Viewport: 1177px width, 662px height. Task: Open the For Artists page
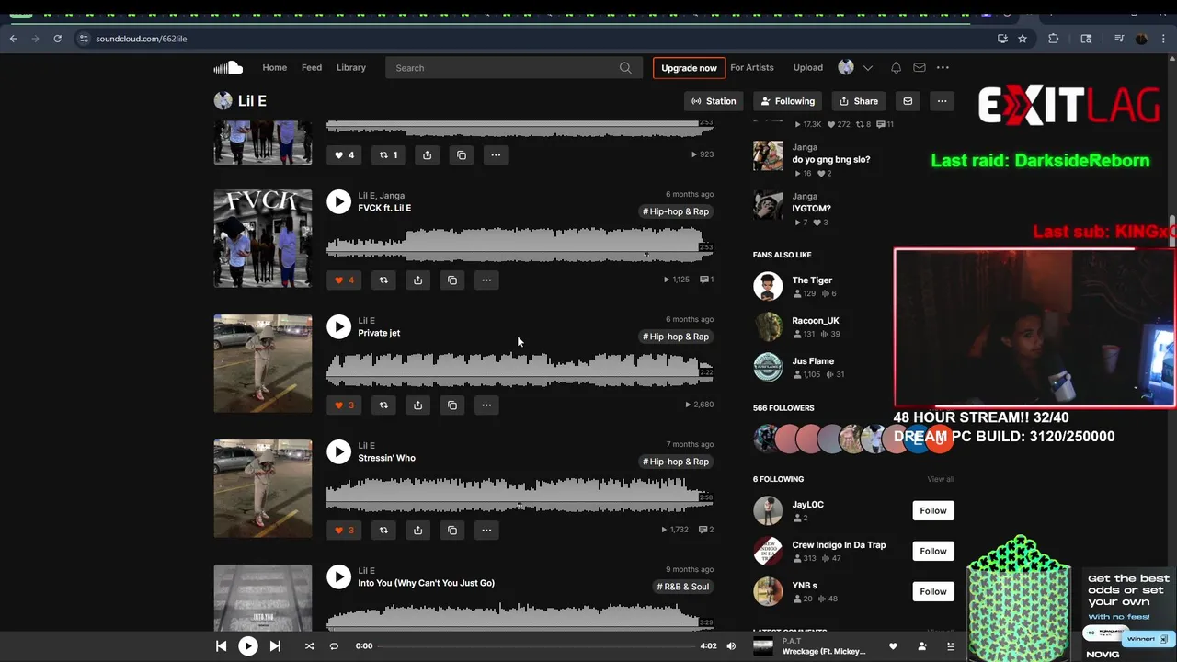coord(752,67)
